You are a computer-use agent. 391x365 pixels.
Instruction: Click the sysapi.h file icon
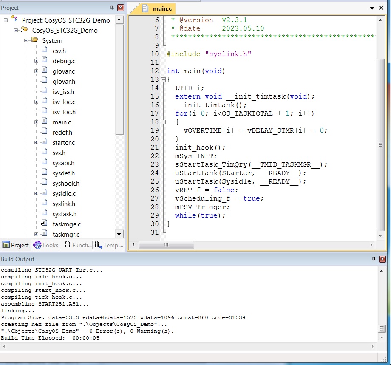click(x=45, y=162)
